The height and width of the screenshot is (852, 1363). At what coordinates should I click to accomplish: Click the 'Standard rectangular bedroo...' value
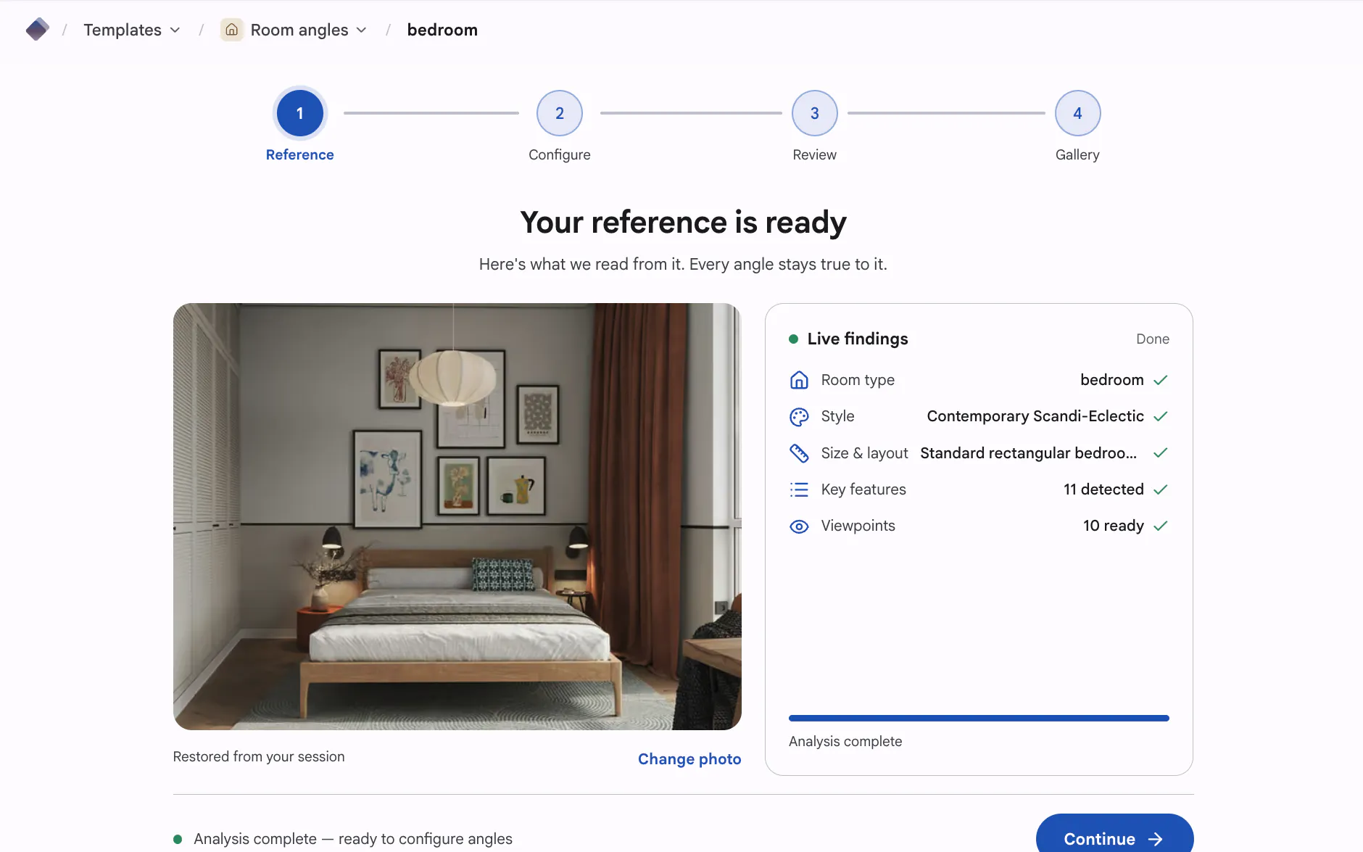tap(1028, 453)
